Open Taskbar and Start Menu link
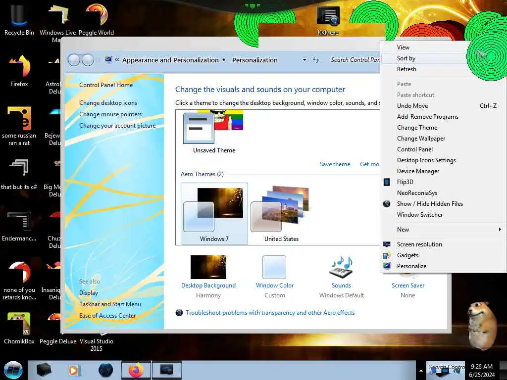Image resolution: width=507 pixels, height=380 pixels. tap(110, 304)
